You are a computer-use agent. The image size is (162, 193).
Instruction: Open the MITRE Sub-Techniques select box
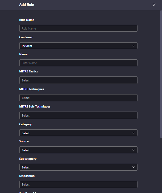click(78, 115)
